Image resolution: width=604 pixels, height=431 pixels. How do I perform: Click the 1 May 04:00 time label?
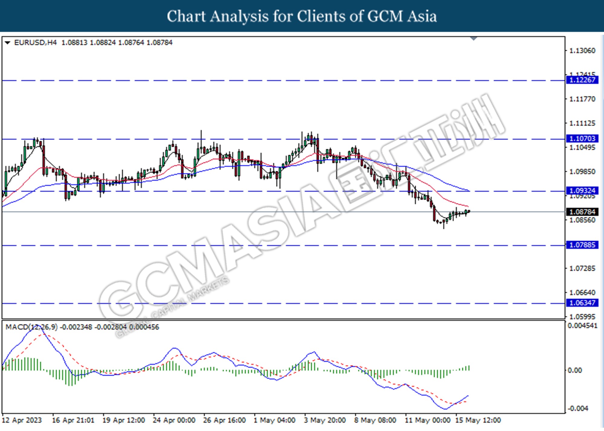click(x=275, y=420)
